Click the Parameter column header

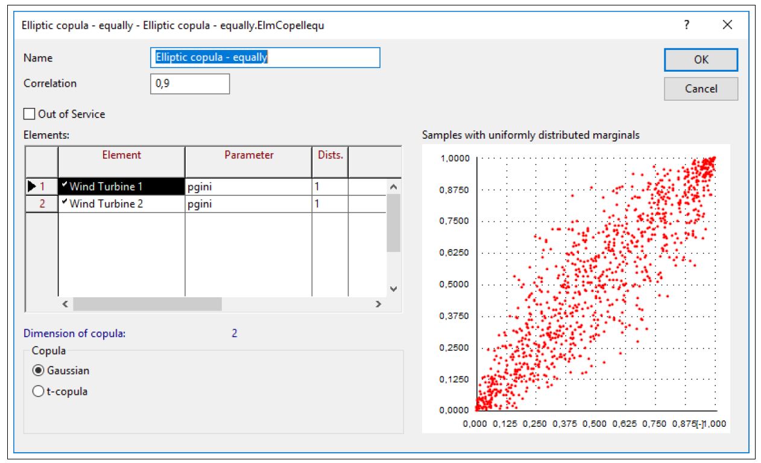[x=248, y=156]
